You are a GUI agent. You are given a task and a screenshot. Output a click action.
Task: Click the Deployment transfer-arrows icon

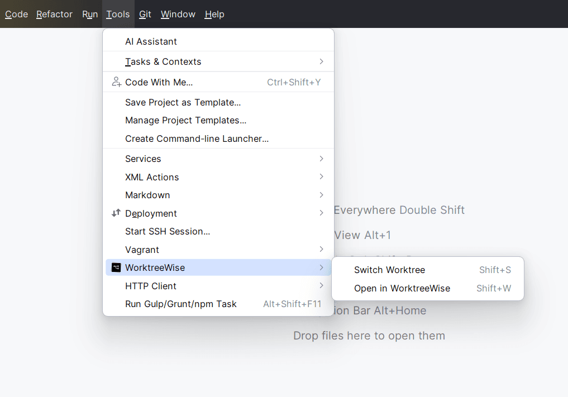coord(116,213)
